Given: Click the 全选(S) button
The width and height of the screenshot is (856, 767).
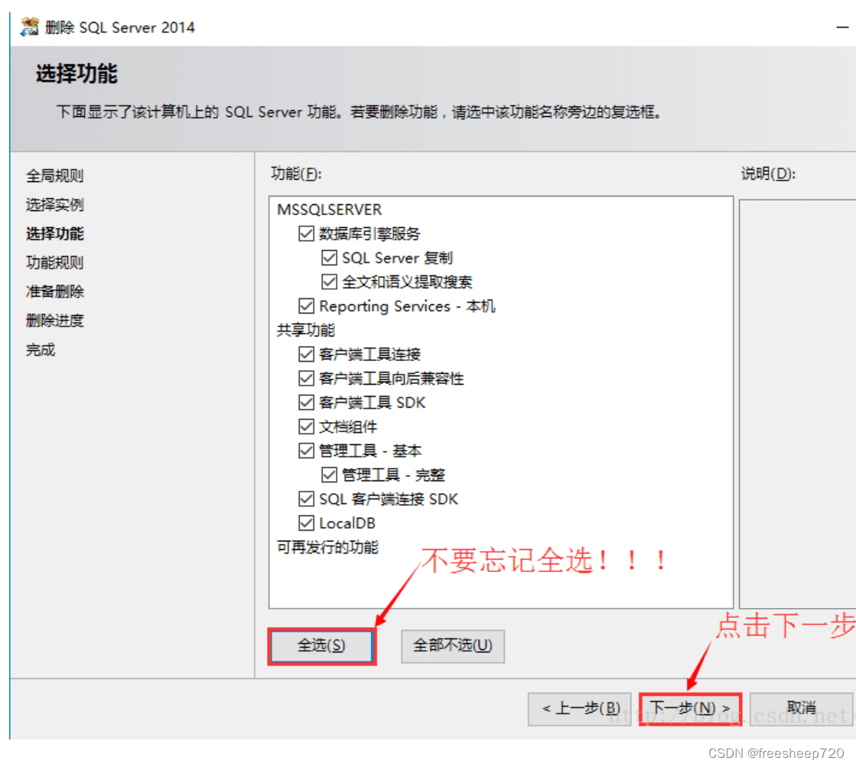Looking at the screenshot, I should (x=321, y=646).
